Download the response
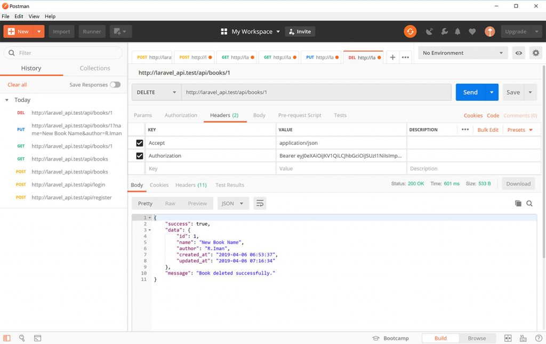The height and width of the screenshot is (344, 546). tap(518, 184)
